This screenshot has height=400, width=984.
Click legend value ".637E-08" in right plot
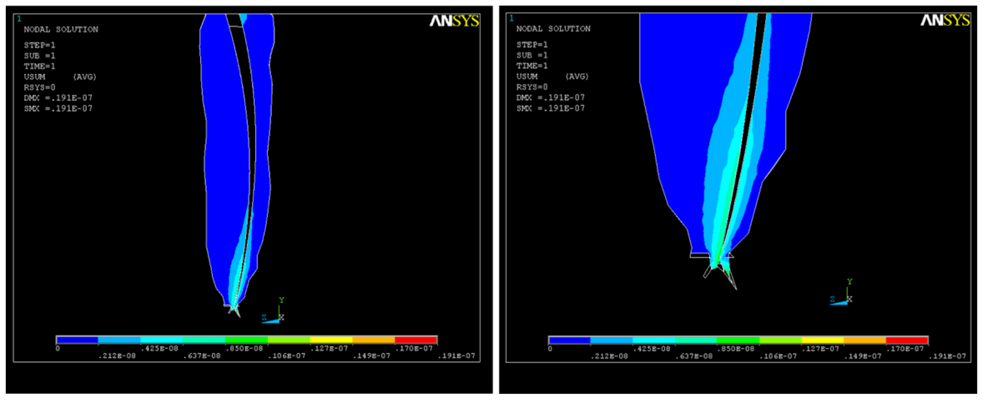pos(694,357)
